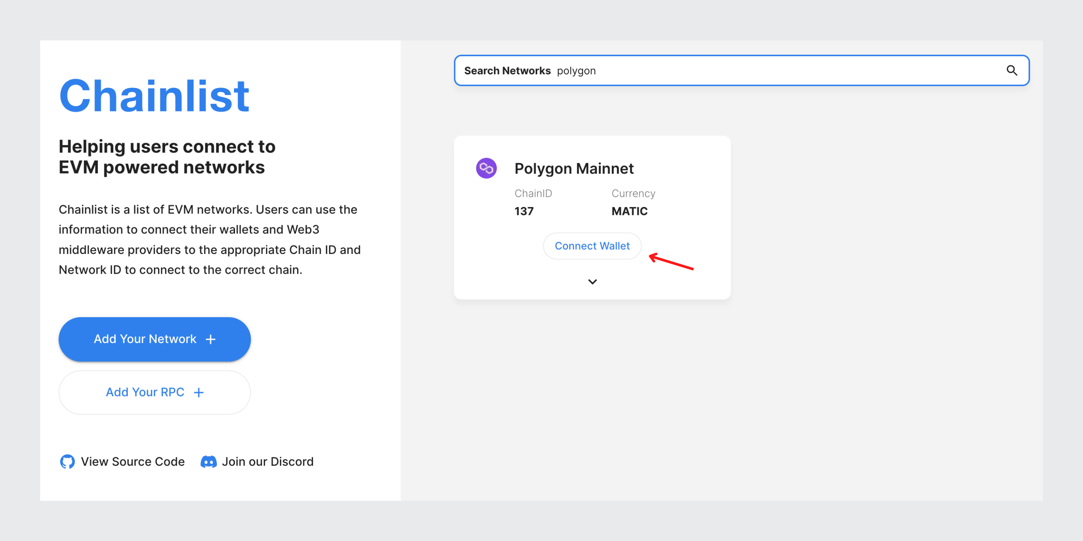Select the ChainID value 137
This screenshot has height=541, width=1083.
click(x=524, y=211)
